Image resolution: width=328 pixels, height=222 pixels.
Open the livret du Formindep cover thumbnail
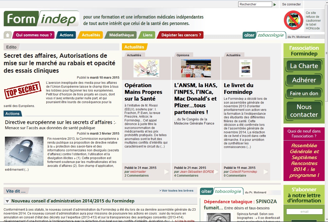pyautogui.click(x=246, y=68)
